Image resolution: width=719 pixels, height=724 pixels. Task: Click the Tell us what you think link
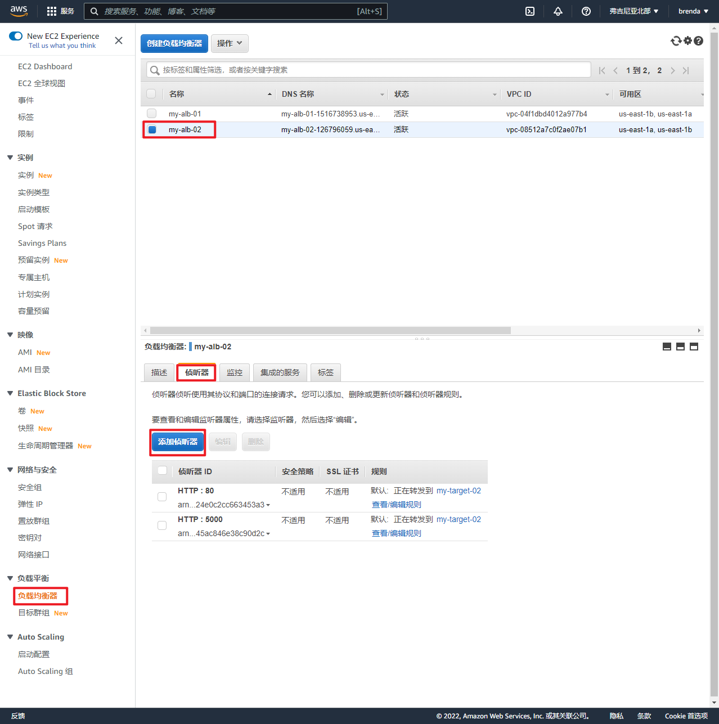click(62, 46)
